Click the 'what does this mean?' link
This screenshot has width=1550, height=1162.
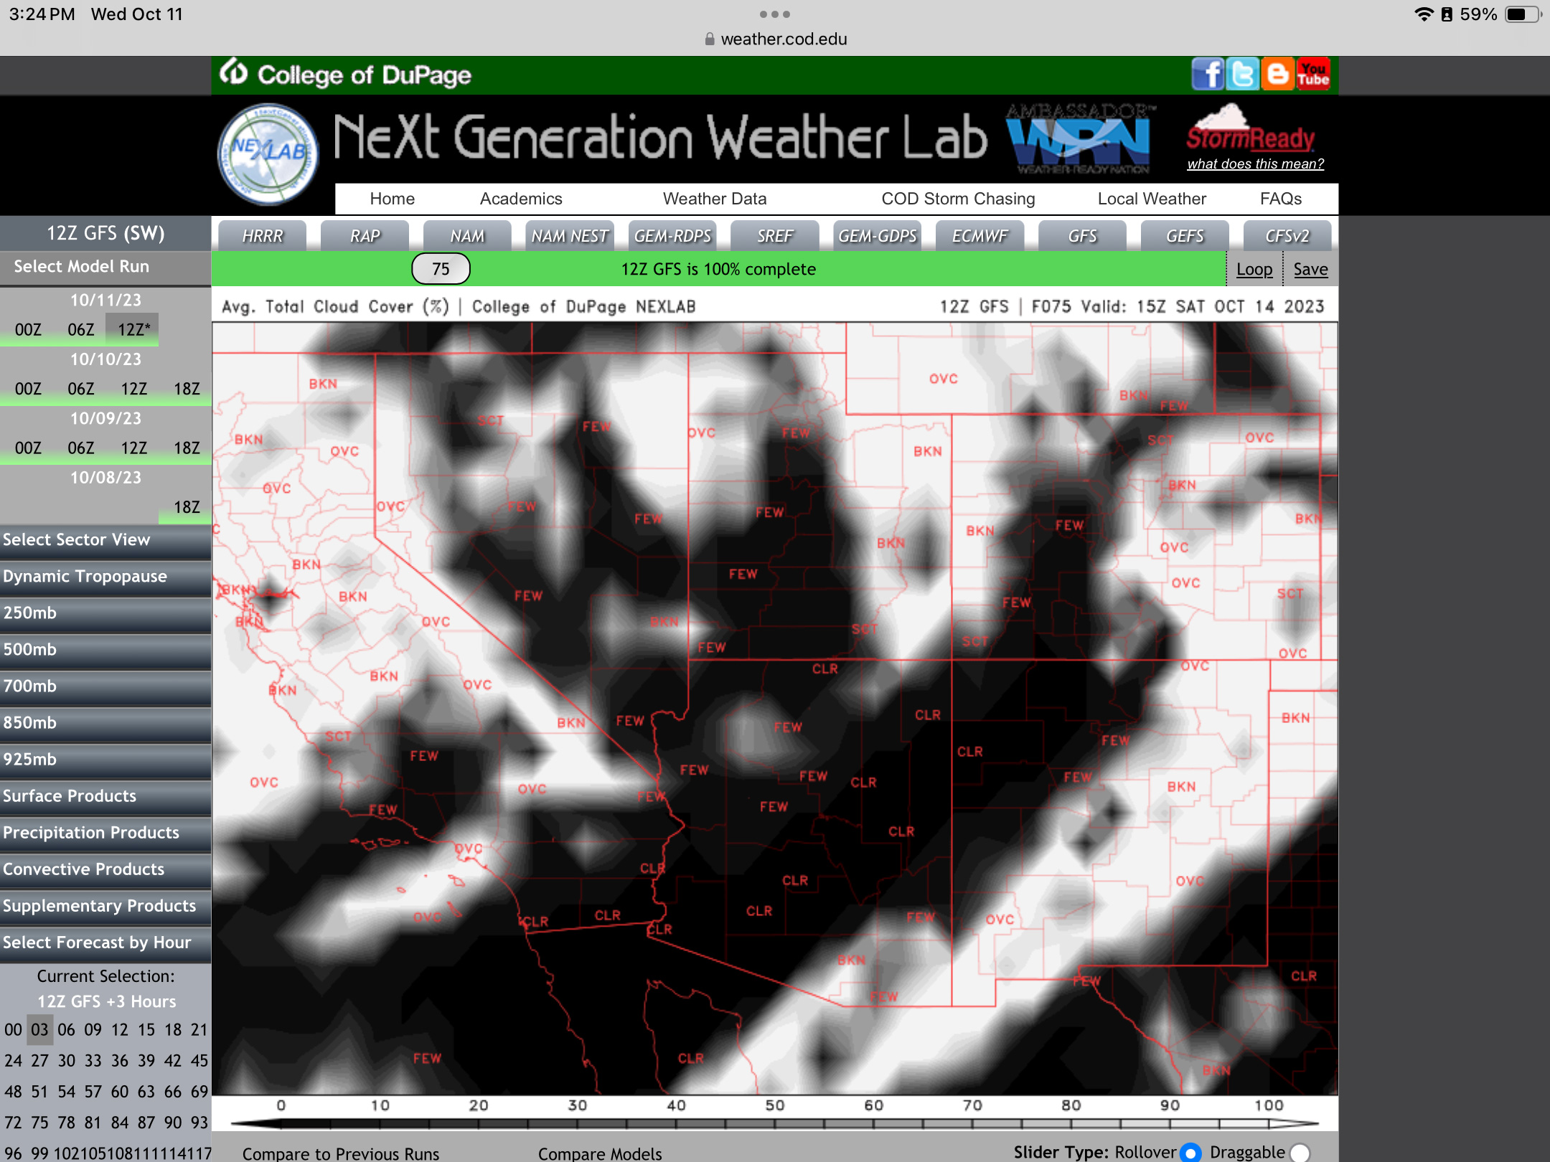(x=1255, y=164)
